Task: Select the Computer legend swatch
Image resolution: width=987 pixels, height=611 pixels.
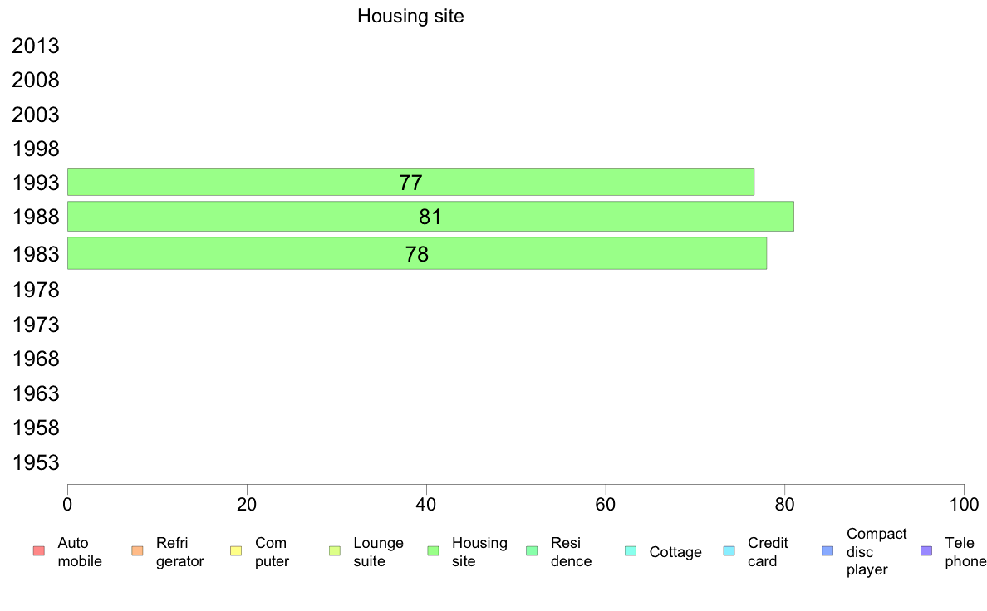Action: (236, 551)
